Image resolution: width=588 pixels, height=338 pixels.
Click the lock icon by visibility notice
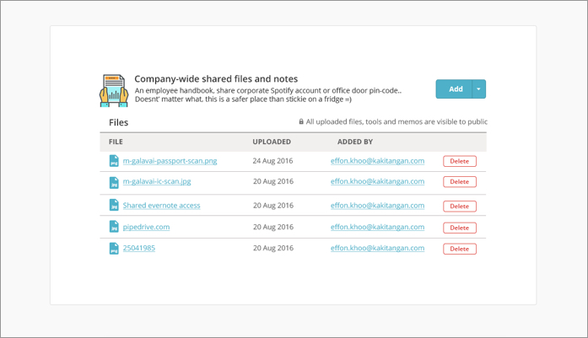pos(301,121)
